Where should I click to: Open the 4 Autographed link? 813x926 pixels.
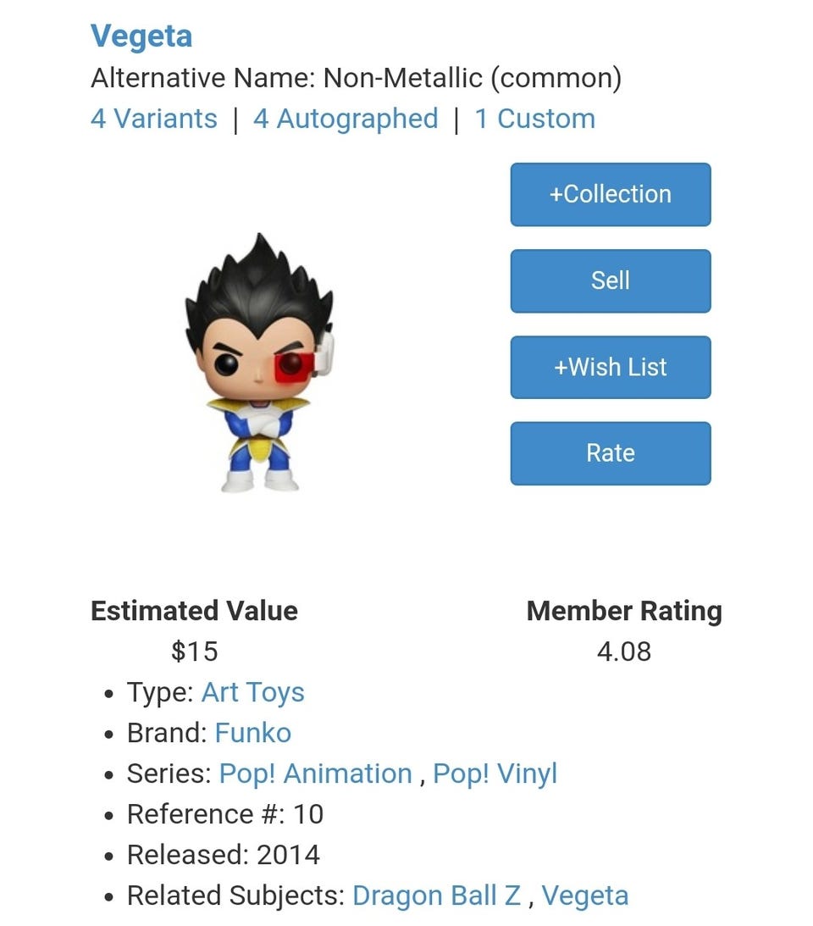pos(346,119)
